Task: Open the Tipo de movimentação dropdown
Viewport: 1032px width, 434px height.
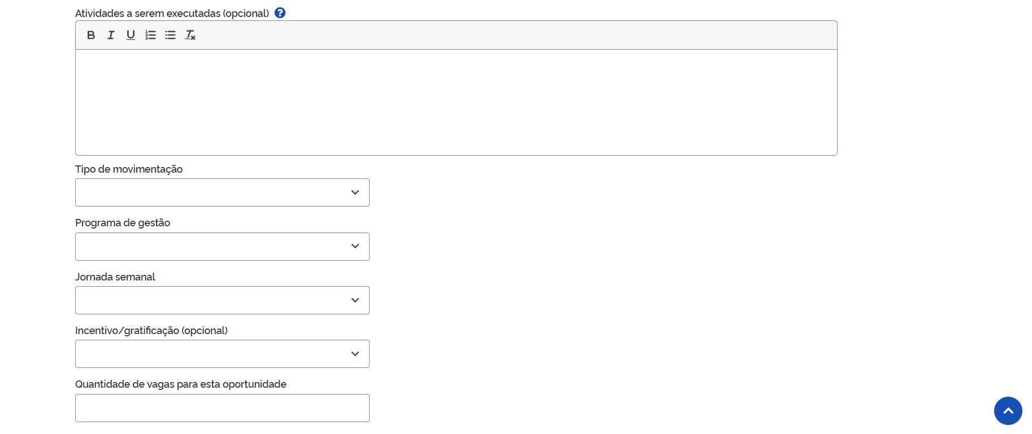Action: 222,192
